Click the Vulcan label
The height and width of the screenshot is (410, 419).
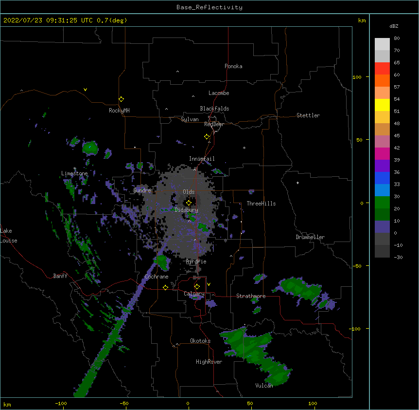coord(264,386)
